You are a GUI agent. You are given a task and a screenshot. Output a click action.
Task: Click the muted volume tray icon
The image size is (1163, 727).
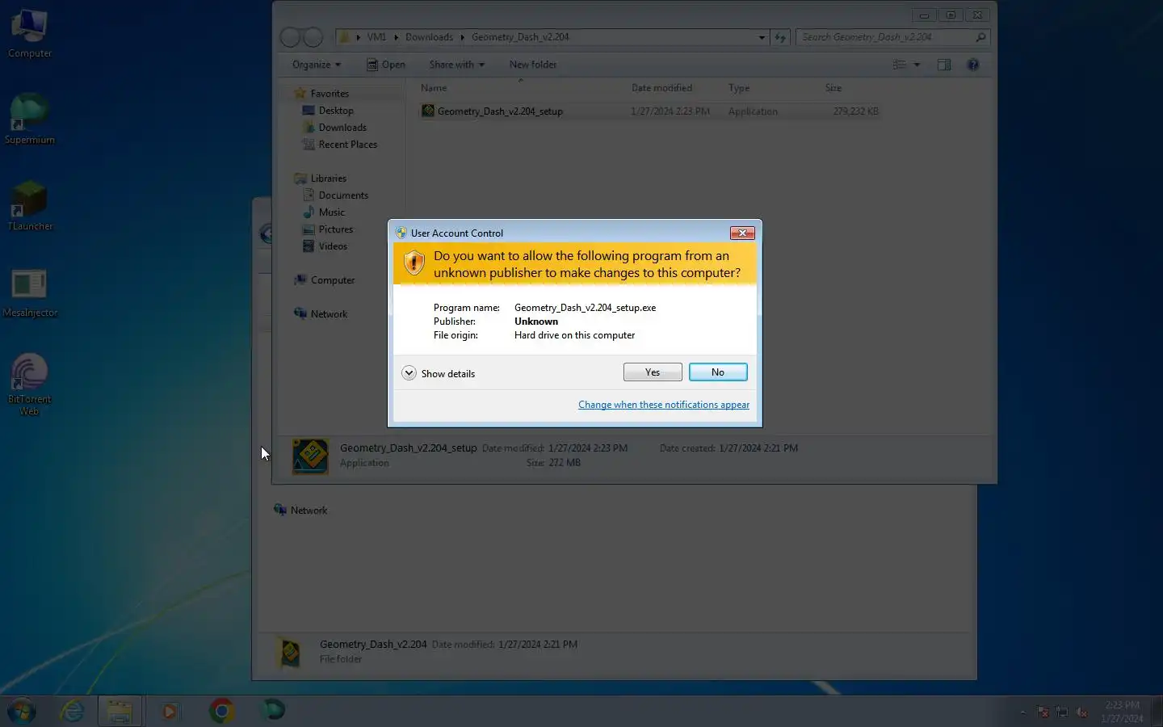tap(1082, 712)
